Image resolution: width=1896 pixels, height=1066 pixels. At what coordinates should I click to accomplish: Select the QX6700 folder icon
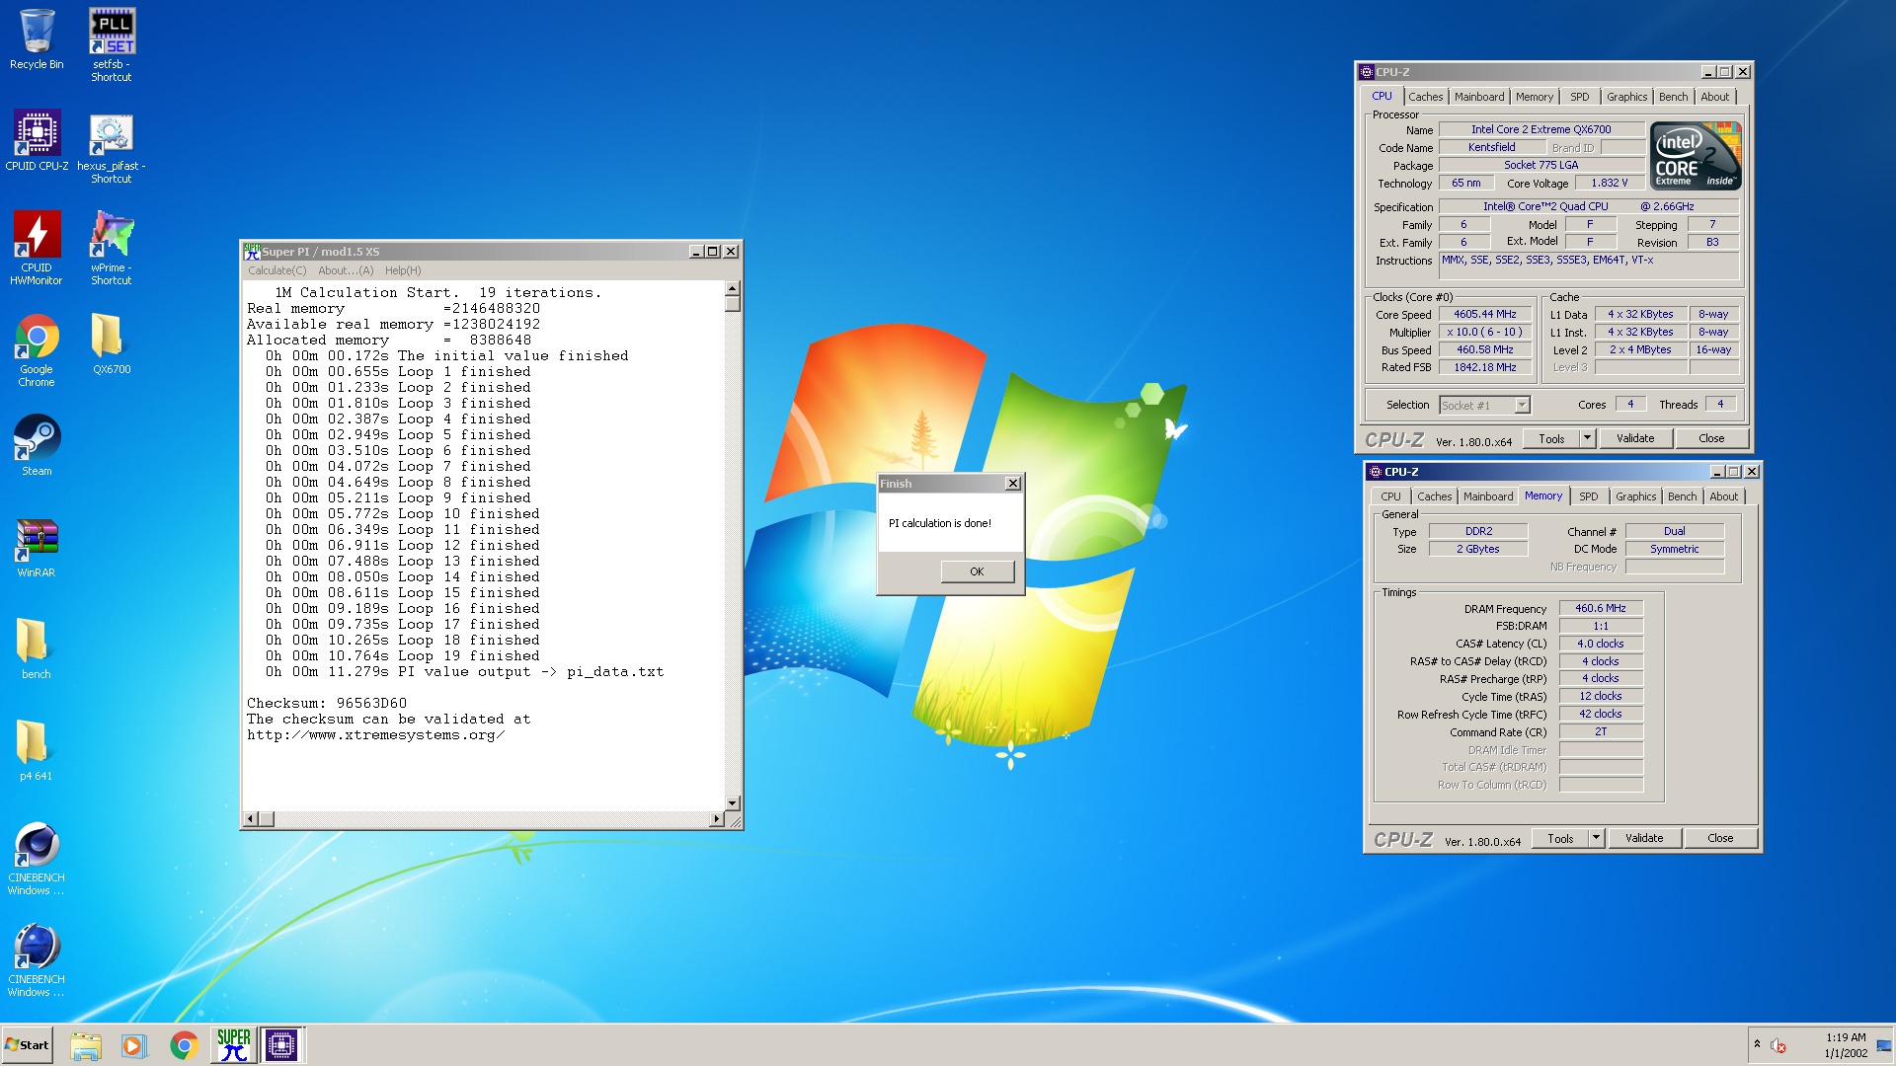coord(112,344)
